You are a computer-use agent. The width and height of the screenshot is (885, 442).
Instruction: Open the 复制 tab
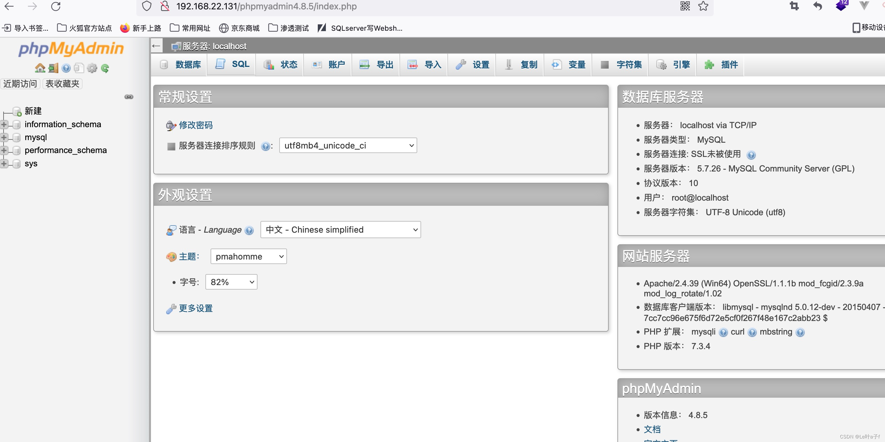(x=521, y=64)
